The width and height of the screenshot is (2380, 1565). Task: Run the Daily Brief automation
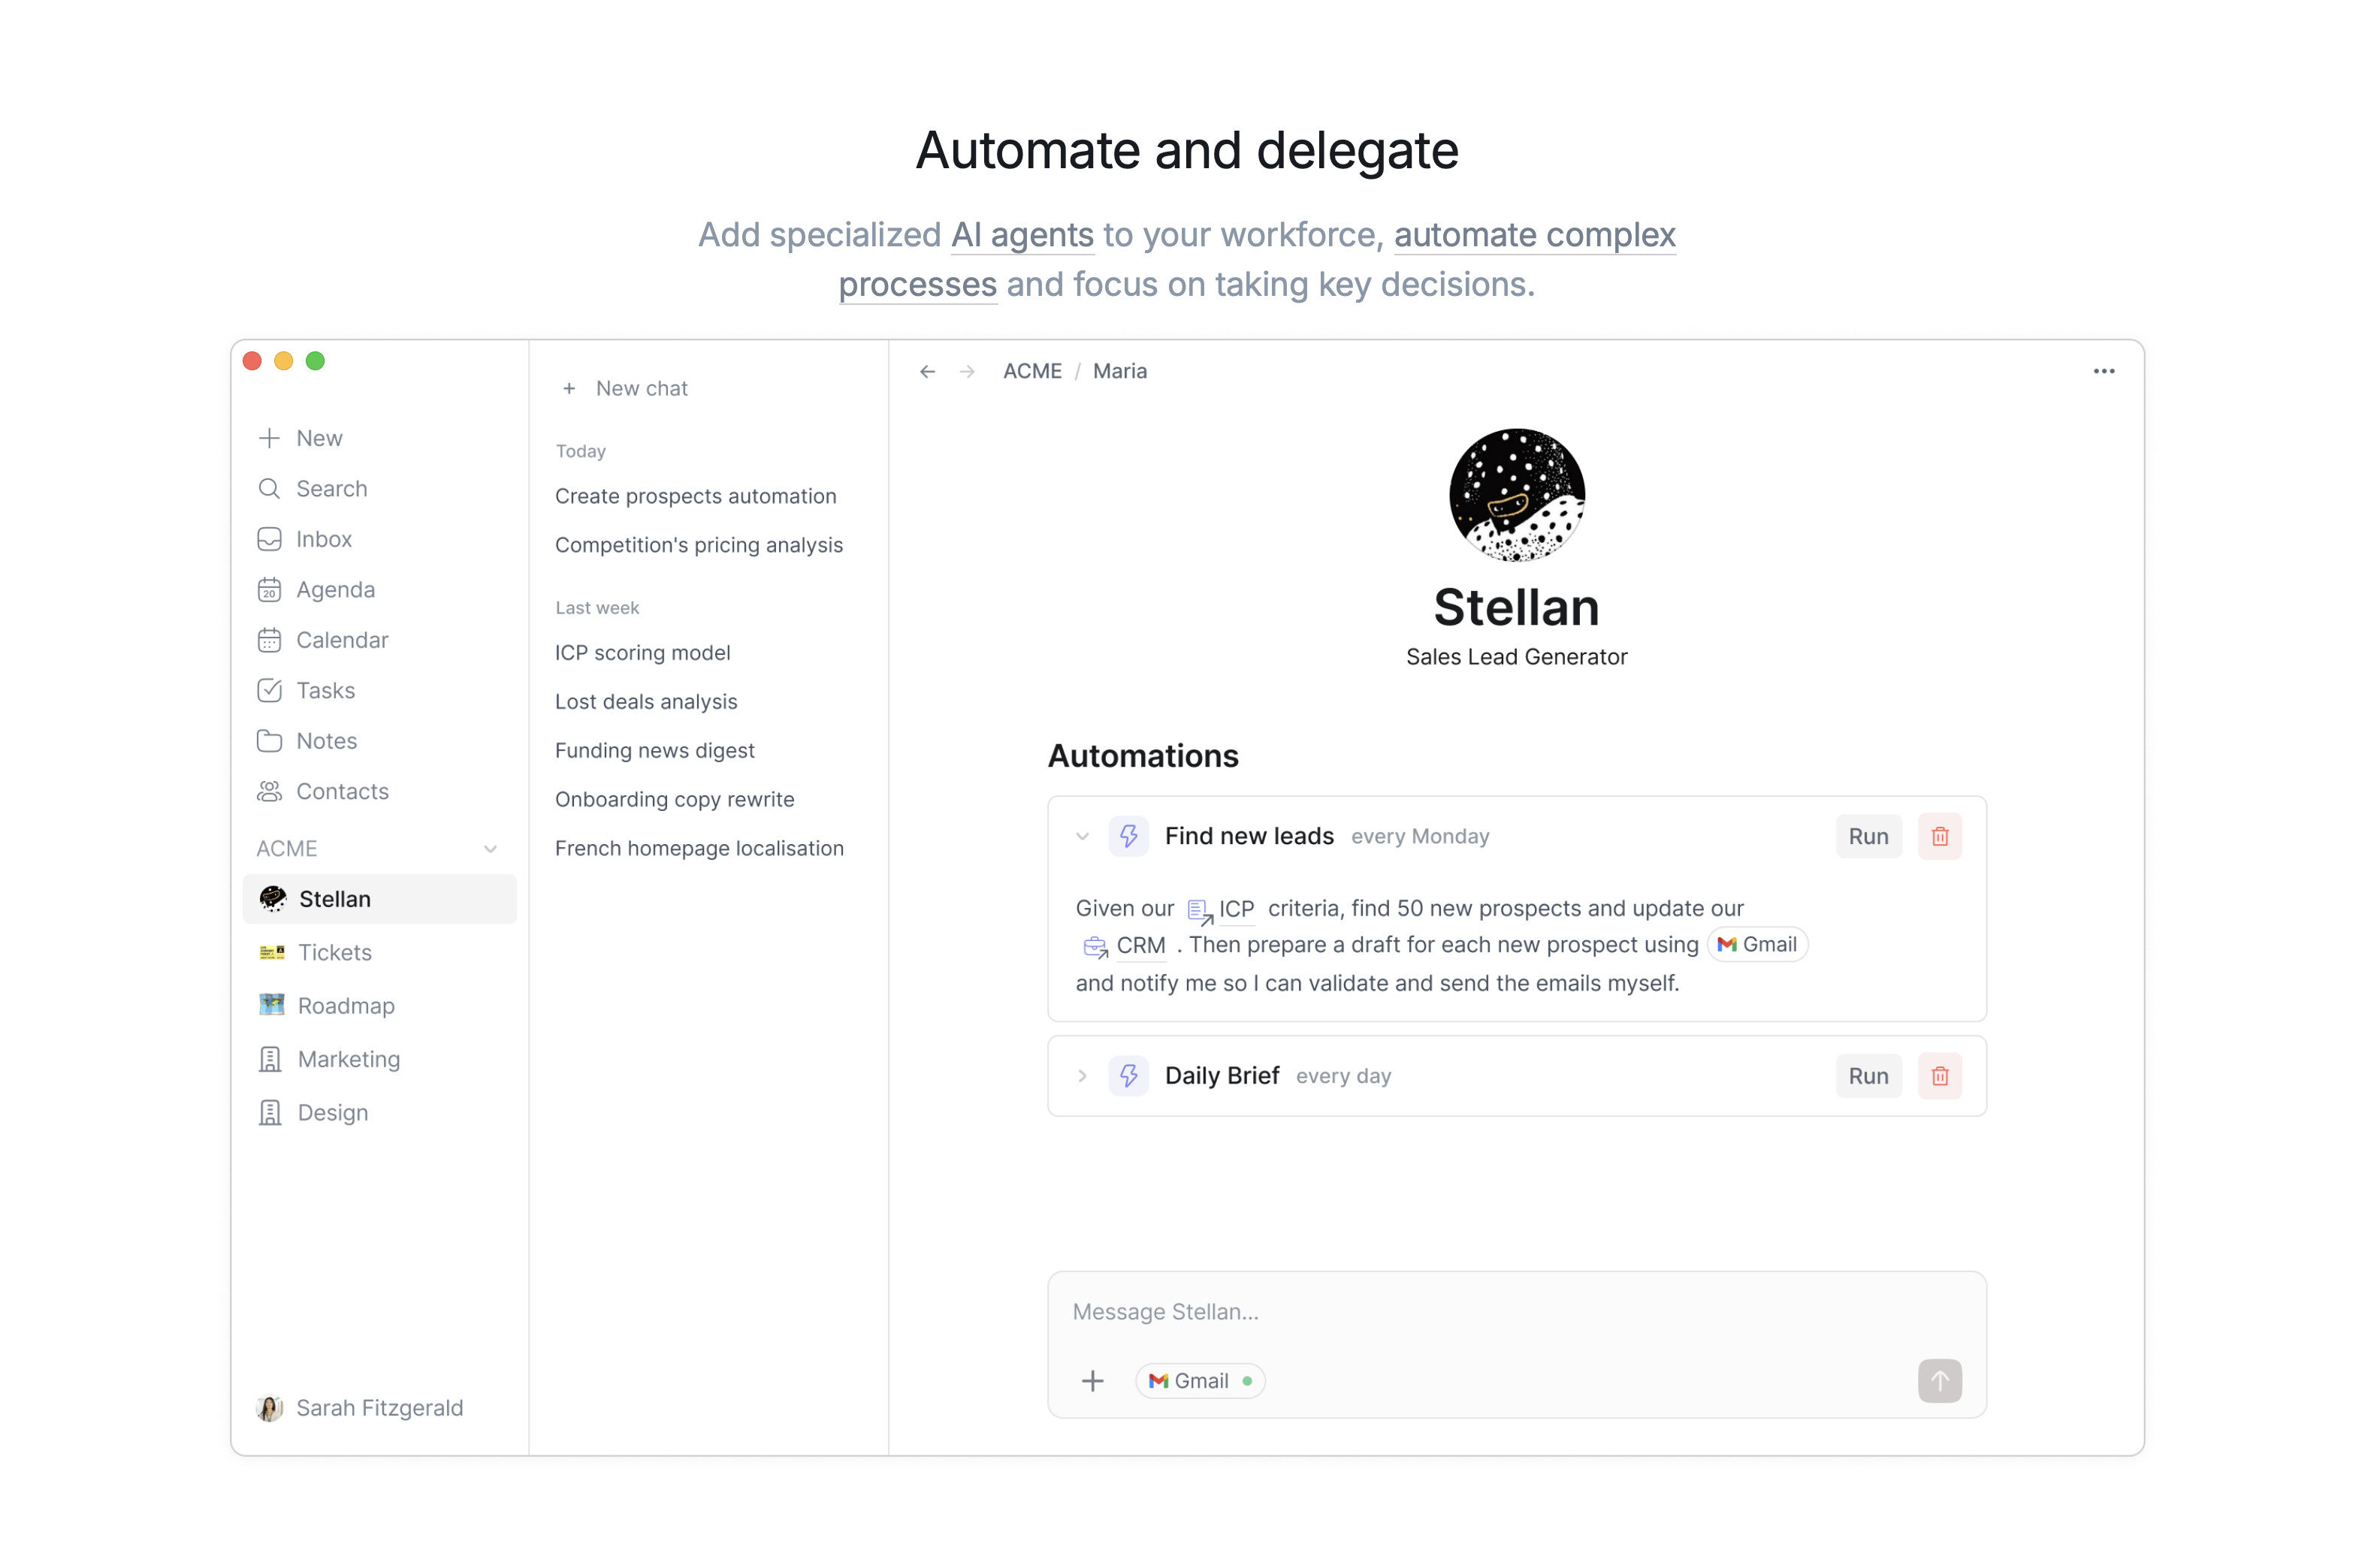tap(1867, 1076)
